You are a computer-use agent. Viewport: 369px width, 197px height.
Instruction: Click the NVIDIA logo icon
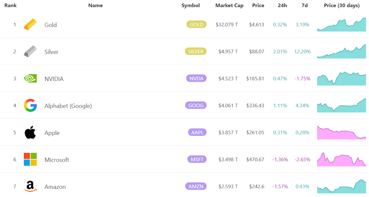click(30, 78)
